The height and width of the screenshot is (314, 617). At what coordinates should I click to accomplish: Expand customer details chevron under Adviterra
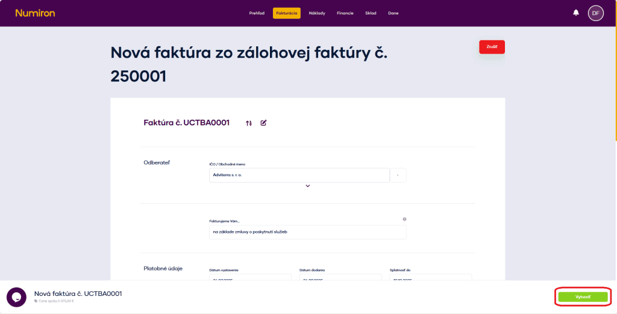tap(308, 186)
